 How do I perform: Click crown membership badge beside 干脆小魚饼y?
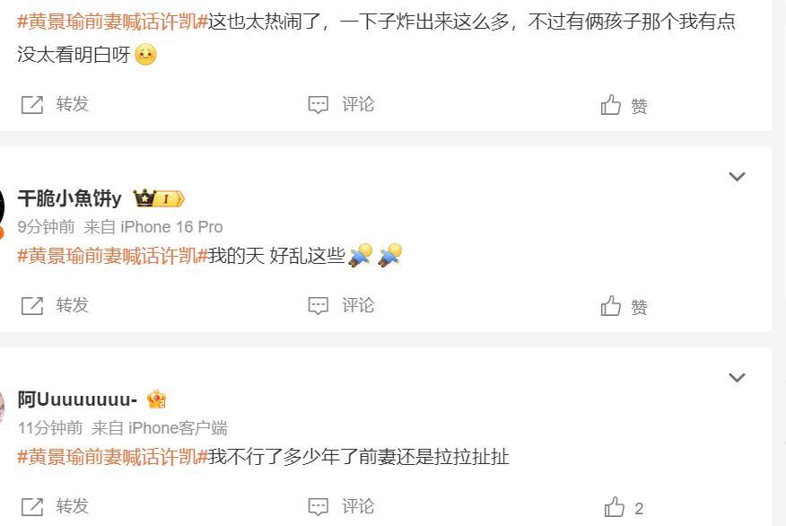(159, 198)
